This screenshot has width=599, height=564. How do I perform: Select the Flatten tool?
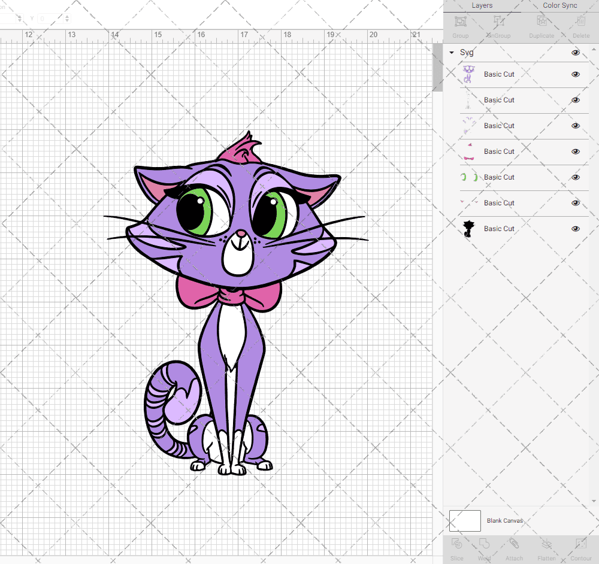546,544
